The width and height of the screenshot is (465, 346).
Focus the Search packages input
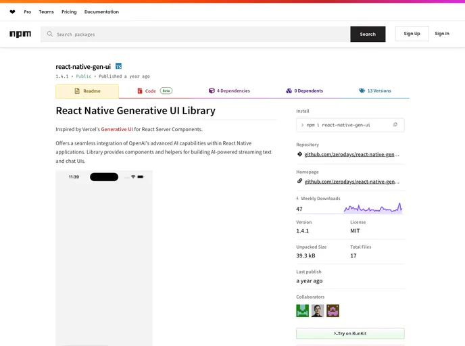(195, 34)
